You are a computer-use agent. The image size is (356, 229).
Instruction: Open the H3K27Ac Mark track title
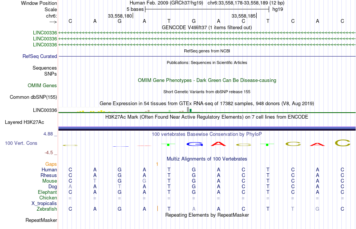[207, 117]
